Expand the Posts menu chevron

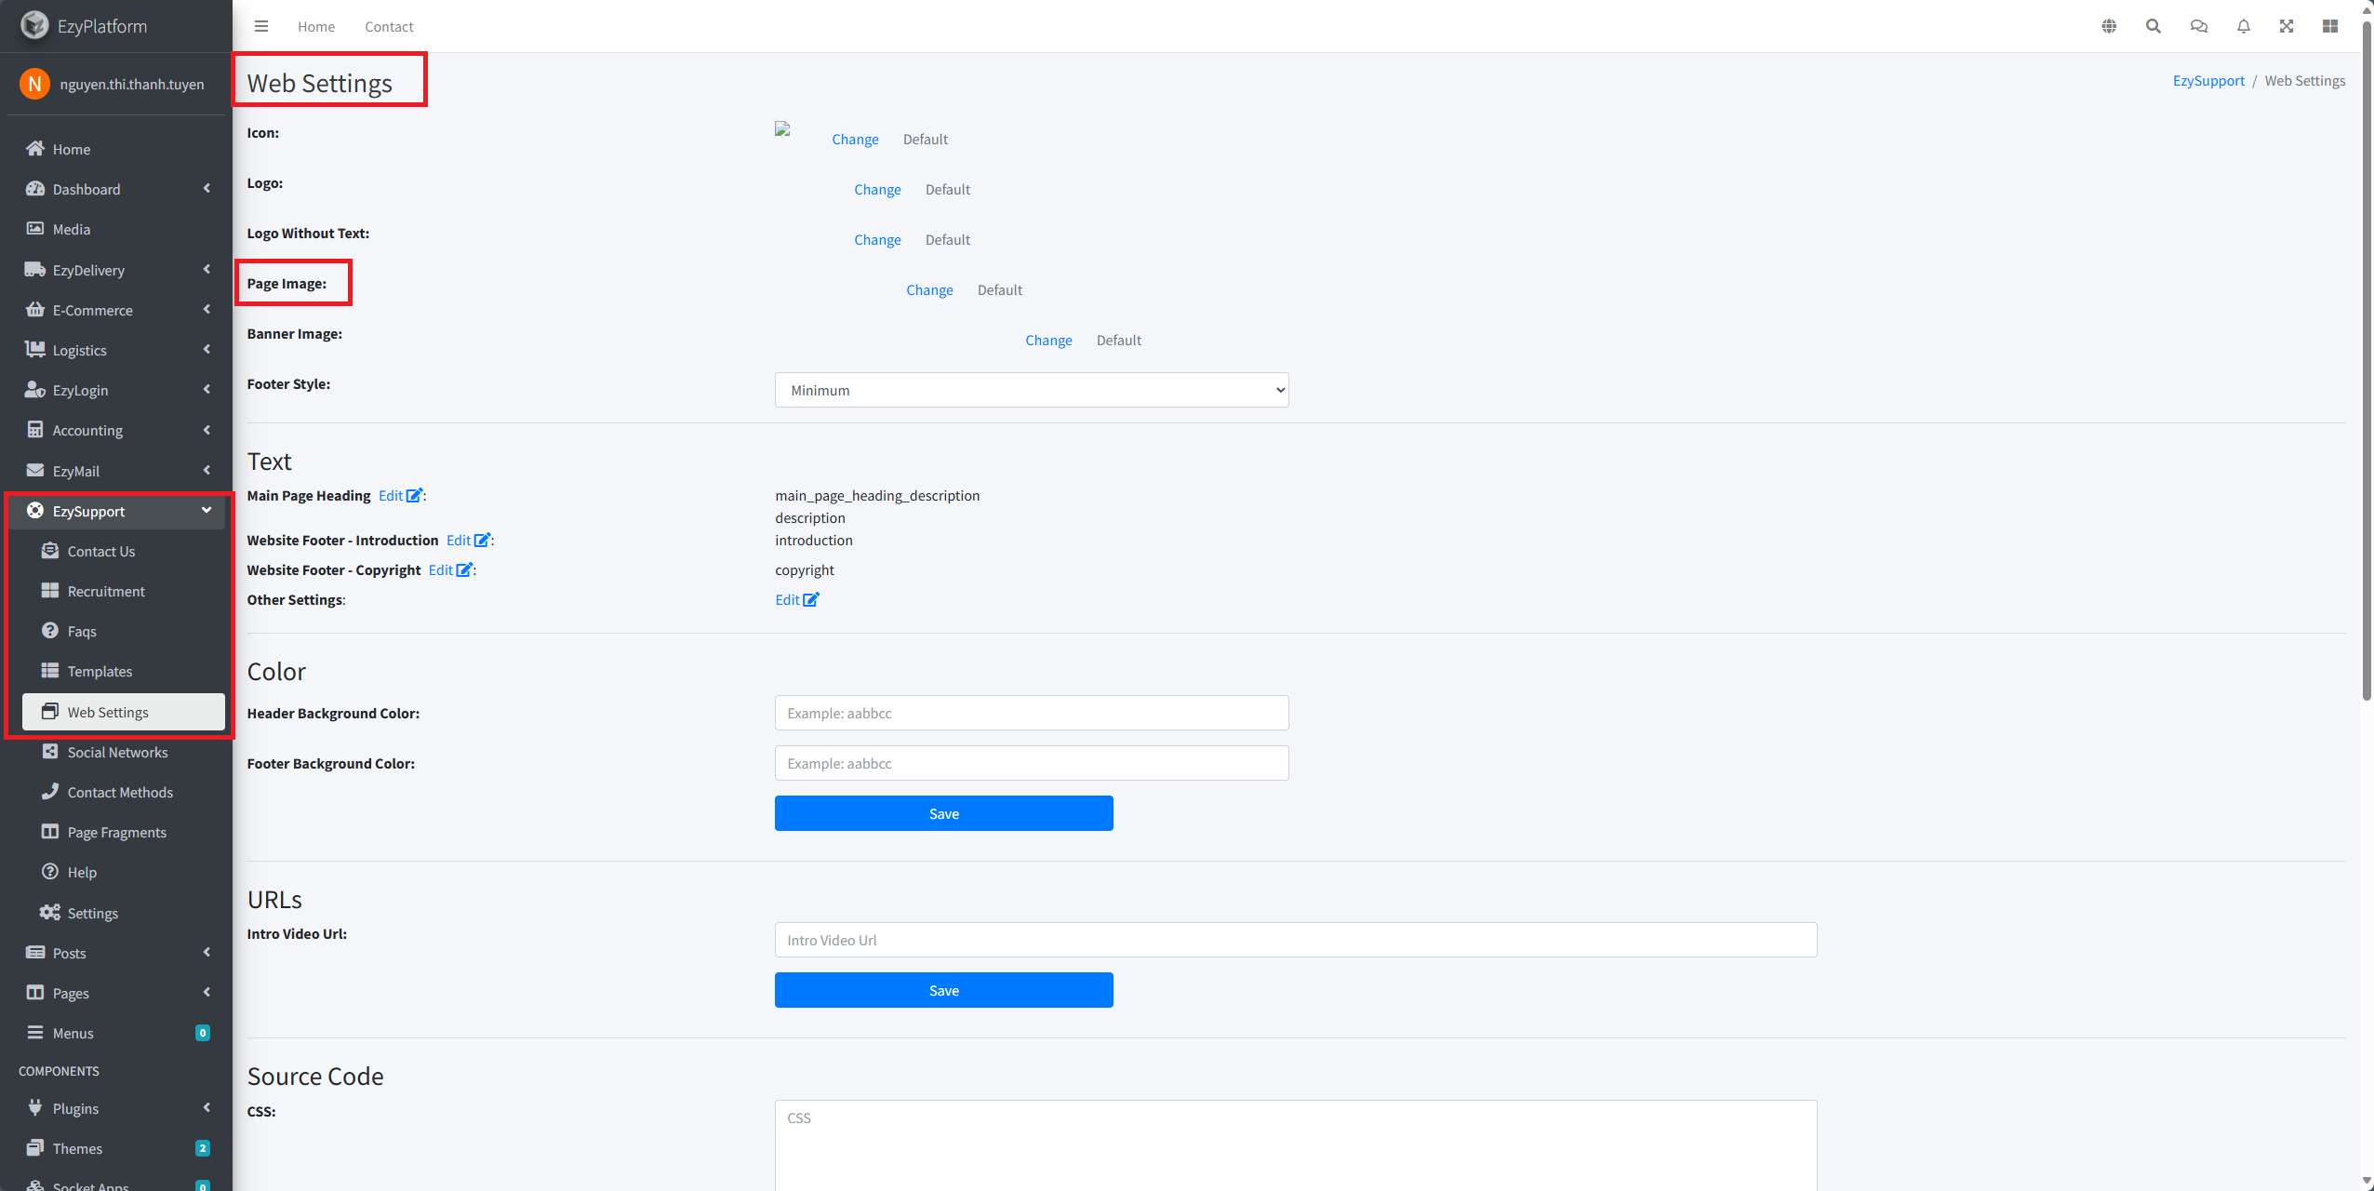pos(207,953)
